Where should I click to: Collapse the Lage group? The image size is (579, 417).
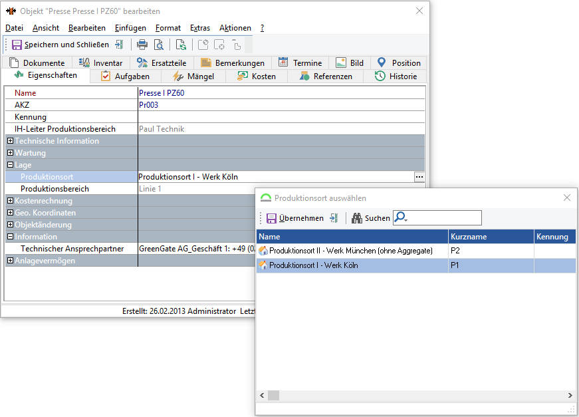click(11, 165)
